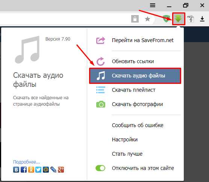Bookmark the page with the star icon
The height and width of the screenshot is (182, 209).
point(147,19)
